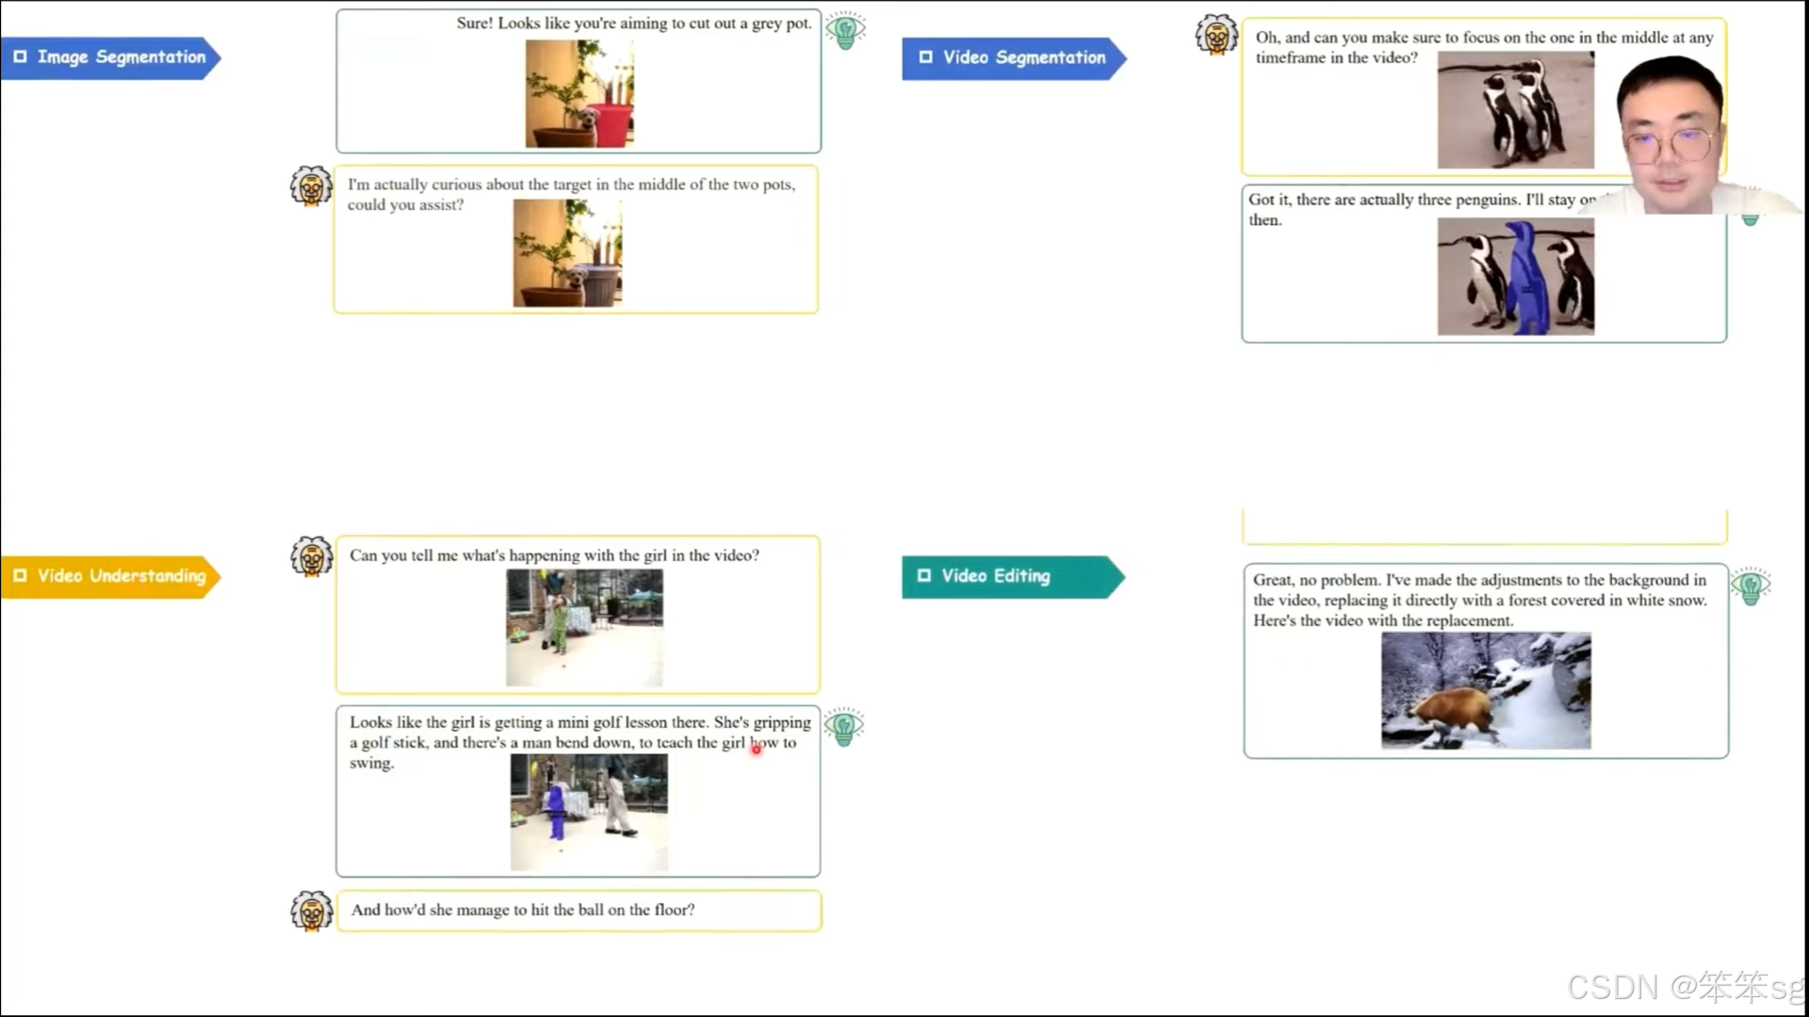1809x1017 pixels.
Task: Click lightbulb bot icon beside golf lesson answer
Action: point(843,727)
